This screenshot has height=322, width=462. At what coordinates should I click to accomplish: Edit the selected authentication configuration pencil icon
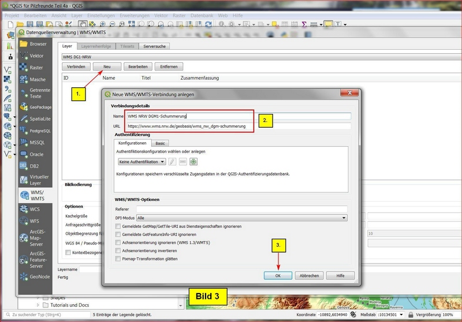(x=172, y=162)
